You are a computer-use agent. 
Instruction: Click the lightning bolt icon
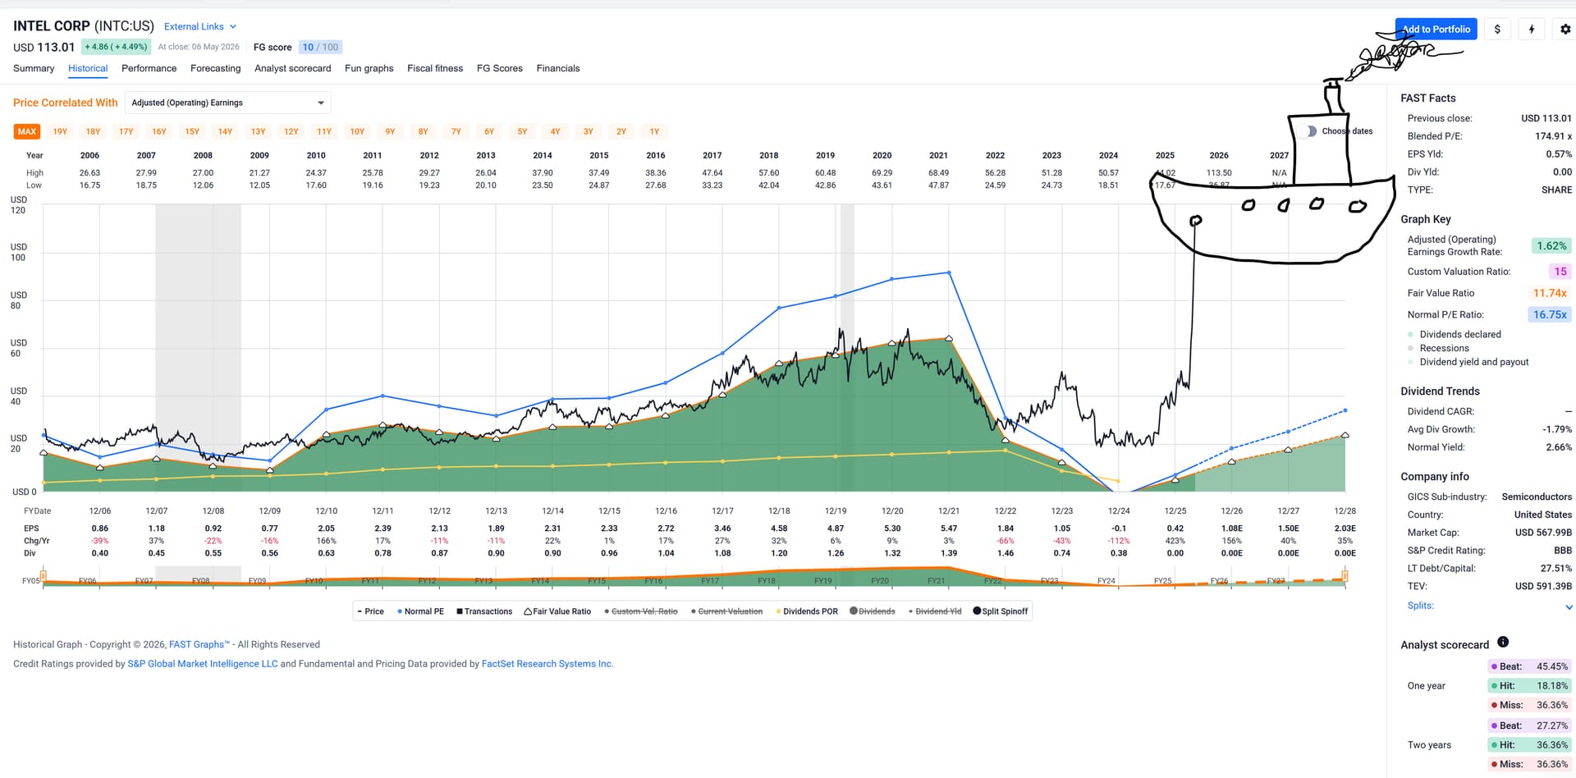pyautogui.click(x=1532, y=30)
